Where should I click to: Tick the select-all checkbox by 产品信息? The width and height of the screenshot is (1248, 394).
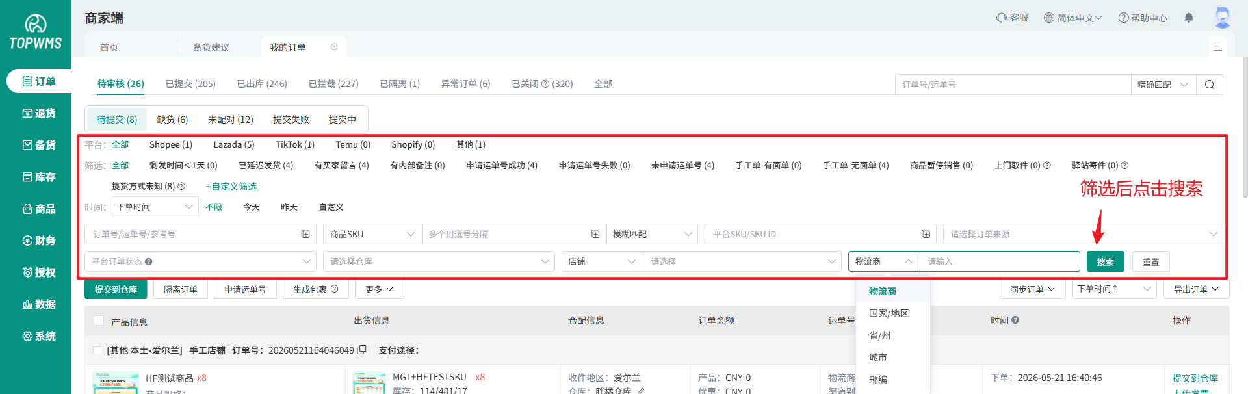pyautogui.click(x=99, y=321)
